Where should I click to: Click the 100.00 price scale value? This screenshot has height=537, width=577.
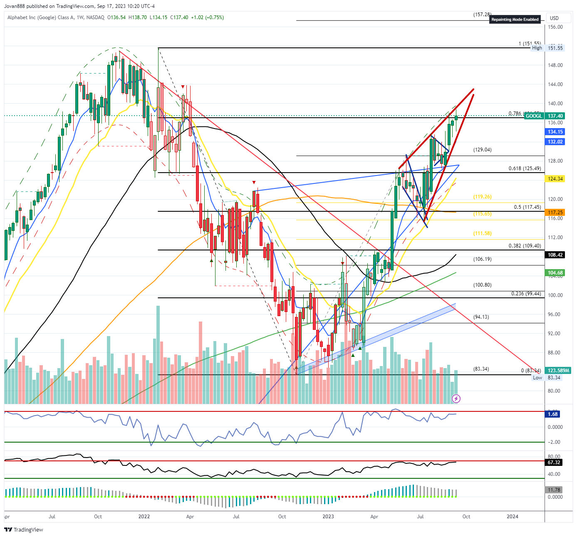tap(555, 295)
